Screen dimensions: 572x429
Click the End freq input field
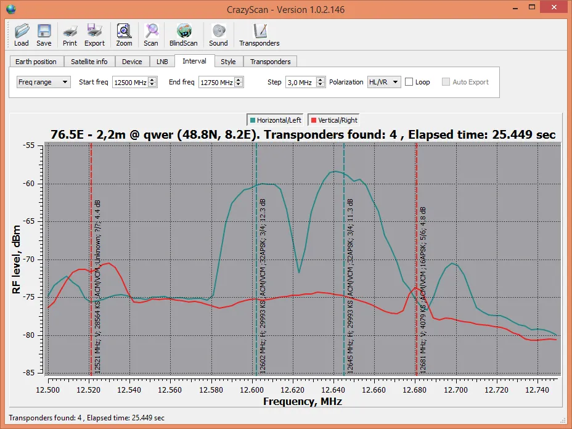[216, 82]
